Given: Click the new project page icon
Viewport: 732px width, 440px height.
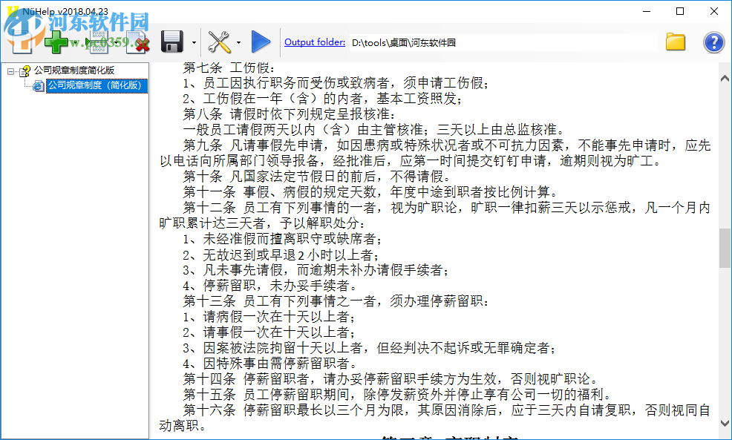Looking at the screenshot, I should 21,42.
